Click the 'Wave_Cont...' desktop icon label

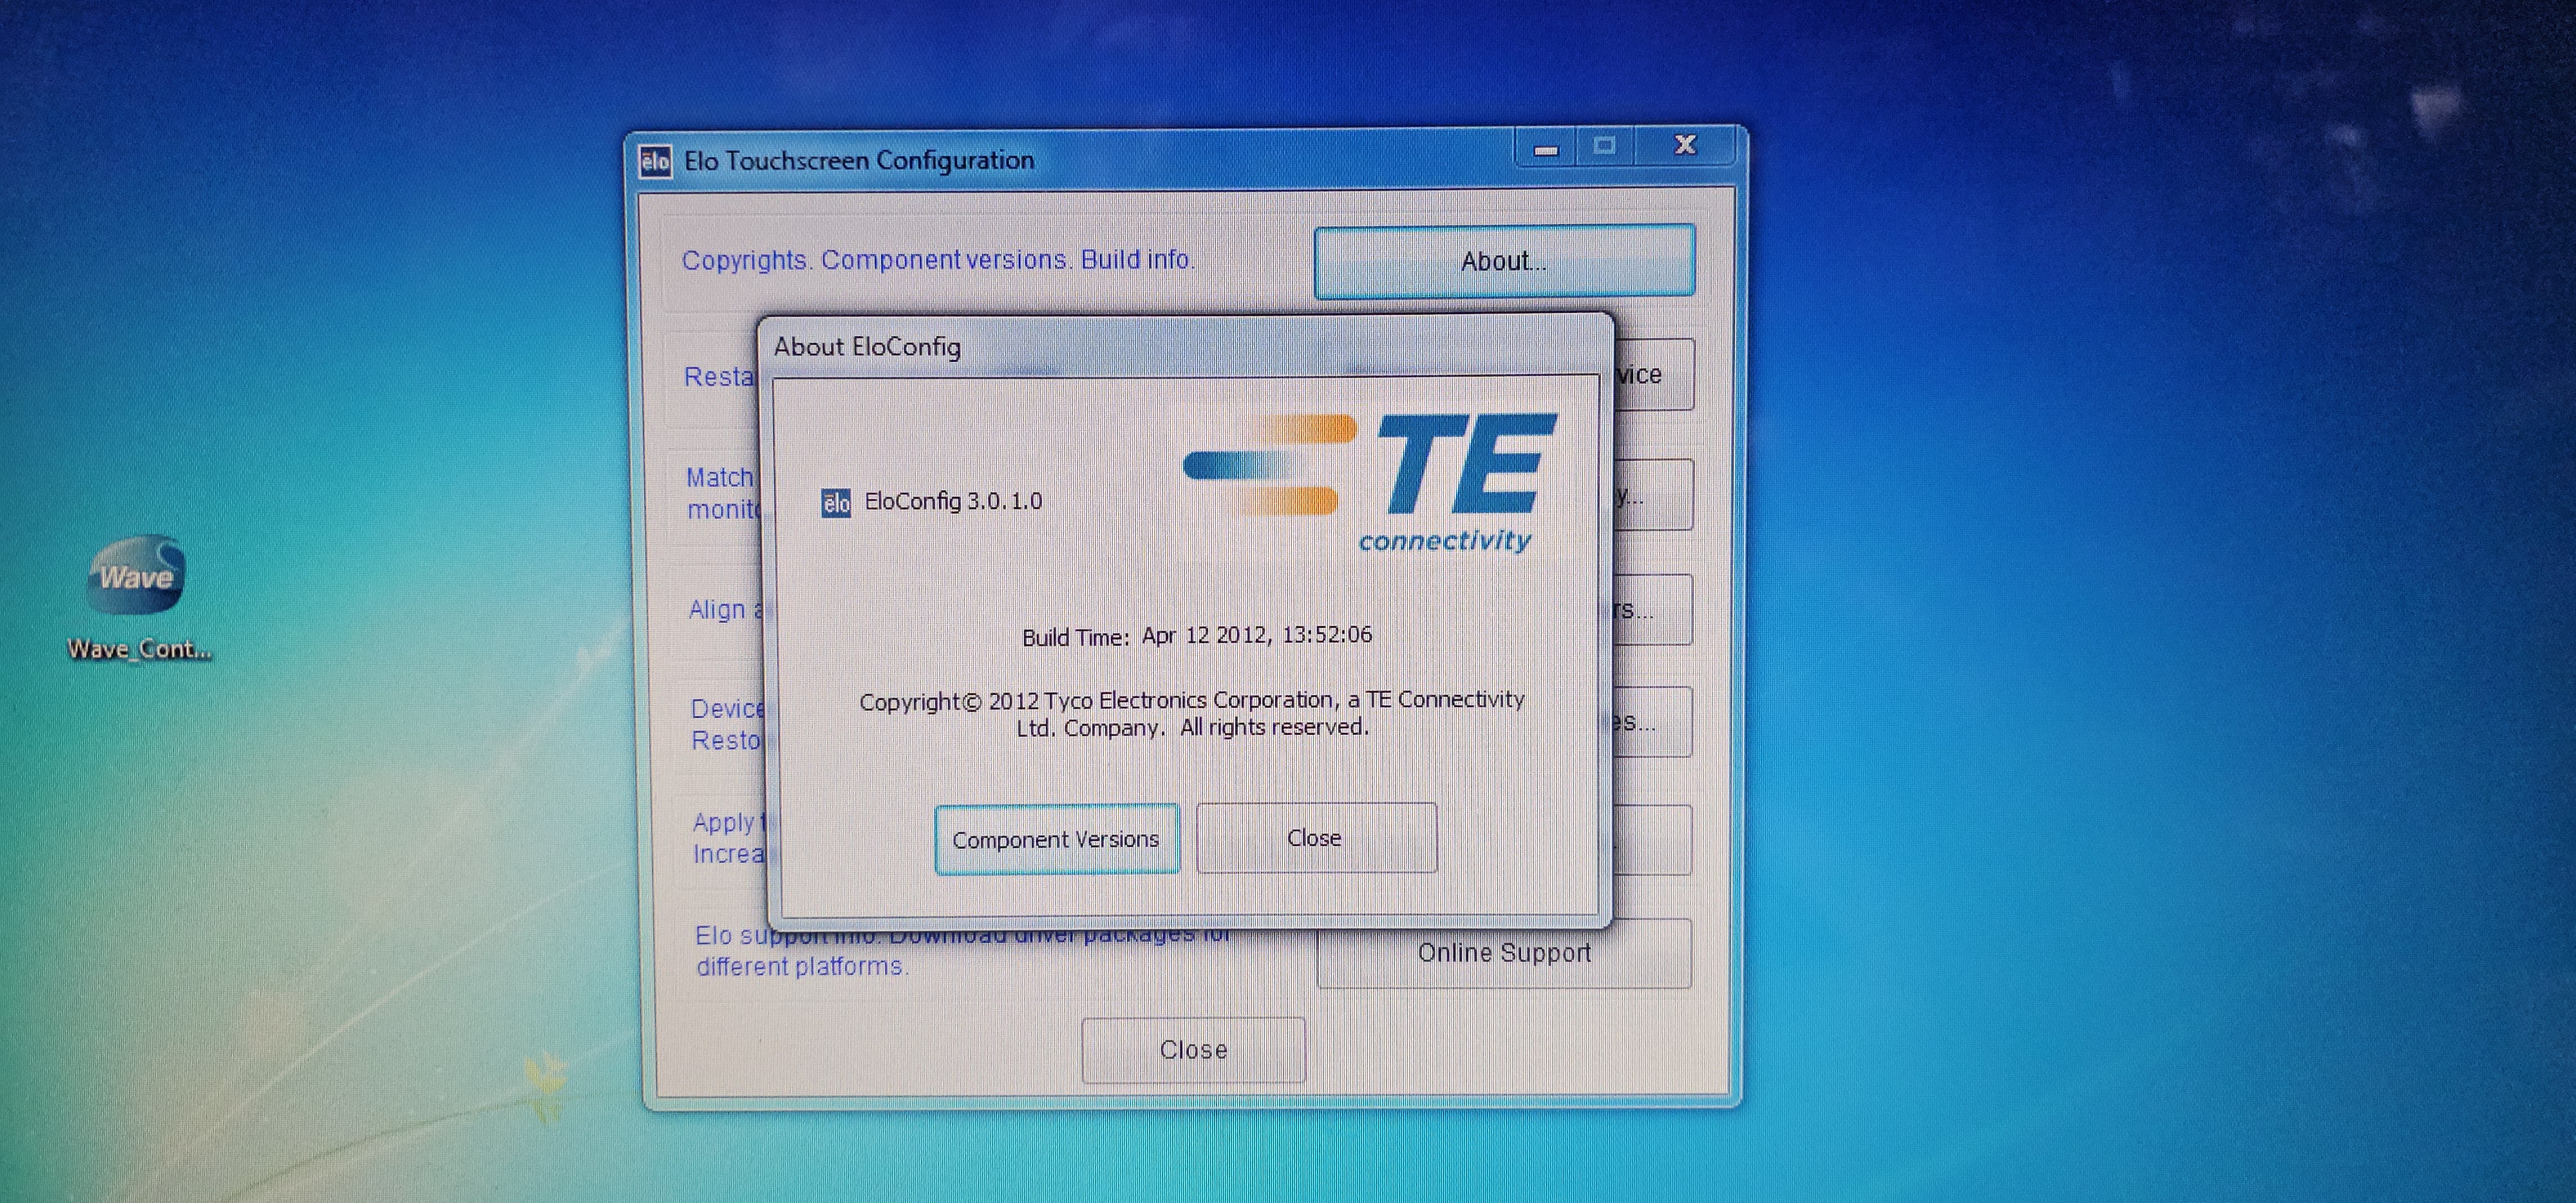(139, 649)
